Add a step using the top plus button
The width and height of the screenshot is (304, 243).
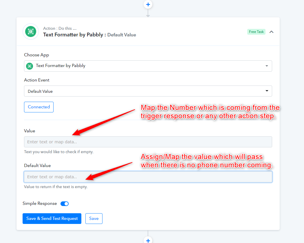pyautogui.click(x=148, y=4)
